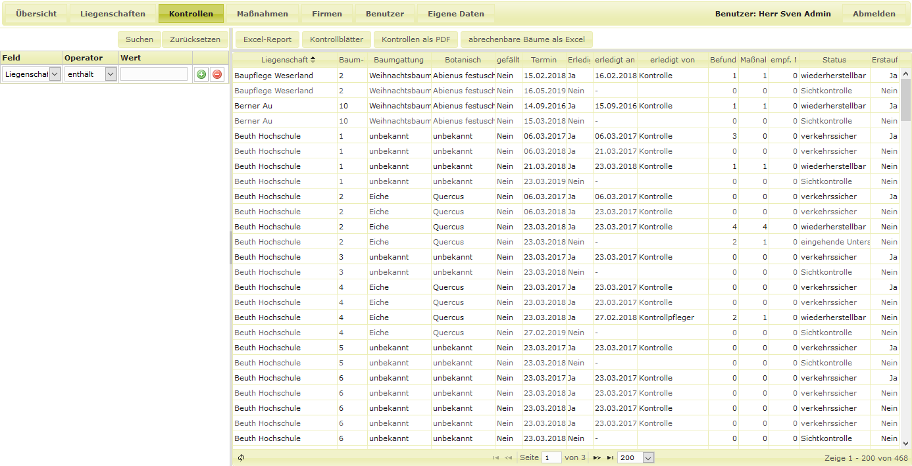Click the date 16.05.2019 cell
912x466 pixels.
(x=544, y=91)
